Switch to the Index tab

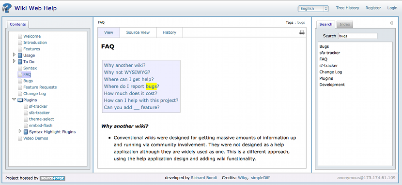point(345,24)
